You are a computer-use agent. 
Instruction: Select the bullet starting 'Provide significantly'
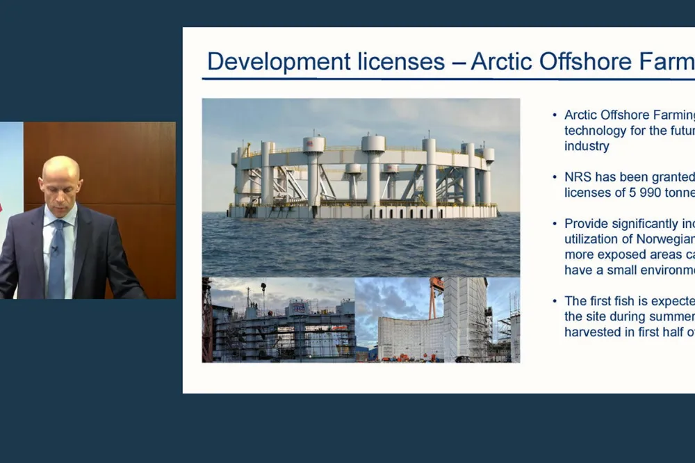pos(624,247)
